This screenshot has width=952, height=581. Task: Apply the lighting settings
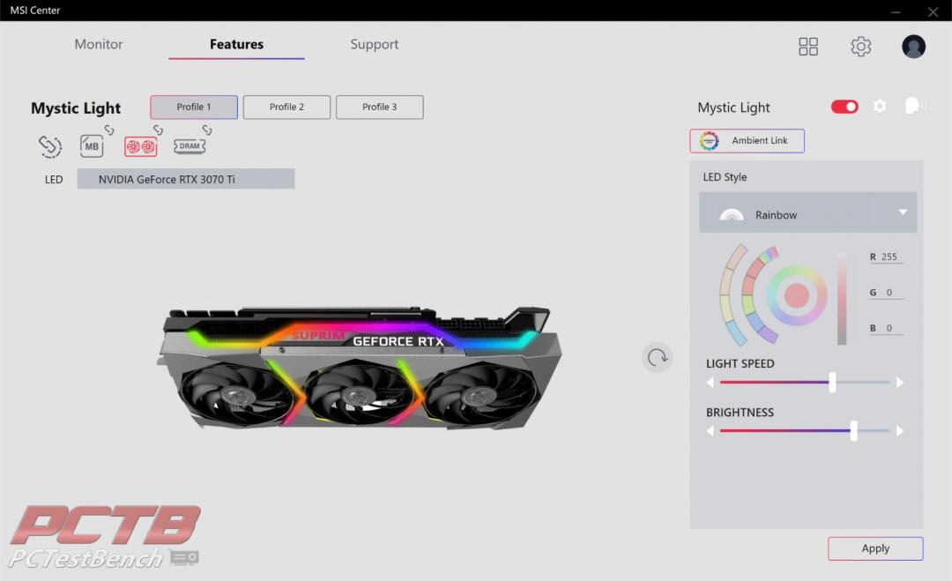pos(875,548)
